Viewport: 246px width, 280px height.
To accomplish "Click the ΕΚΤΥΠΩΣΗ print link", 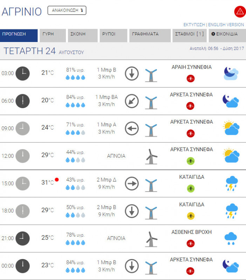I will [x=194, y=25].
